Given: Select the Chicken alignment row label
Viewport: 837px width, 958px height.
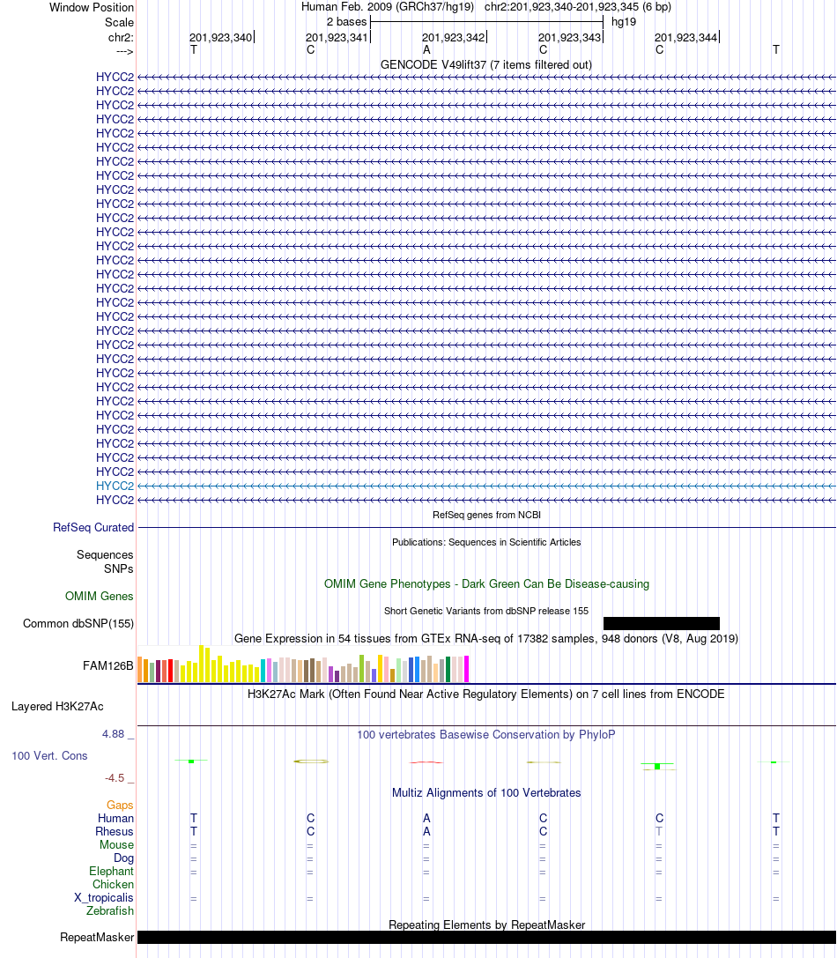Looking at the screenshot, I should coord(113,885).
